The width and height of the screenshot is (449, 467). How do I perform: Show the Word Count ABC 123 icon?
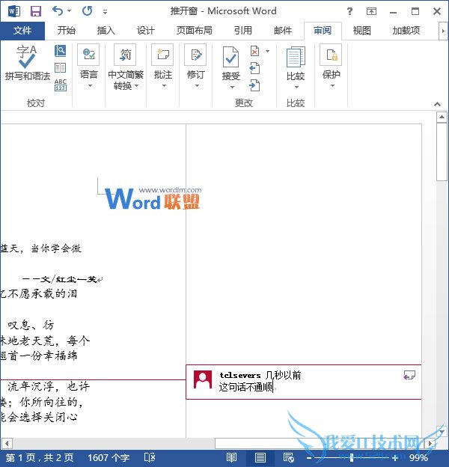(x=60, y=85)
